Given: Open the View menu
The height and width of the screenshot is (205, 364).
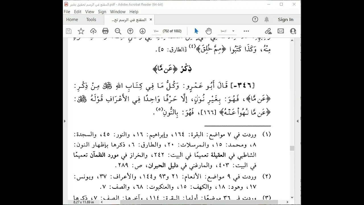Looking at the screenshot, I should click(90, 12).
